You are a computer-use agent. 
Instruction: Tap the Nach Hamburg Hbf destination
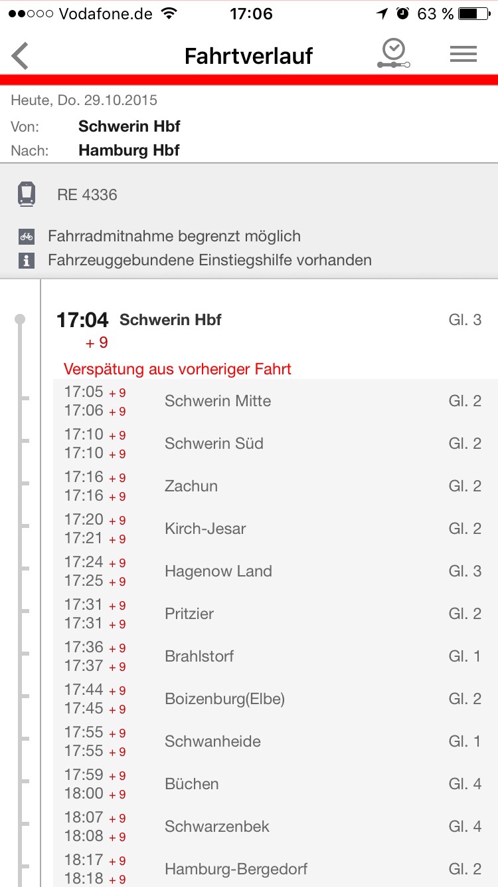129,150
